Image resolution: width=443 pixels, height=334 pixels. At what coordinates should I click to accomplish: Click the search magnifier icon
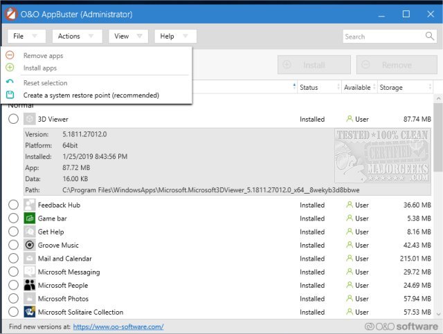click(x=430, y=36)
